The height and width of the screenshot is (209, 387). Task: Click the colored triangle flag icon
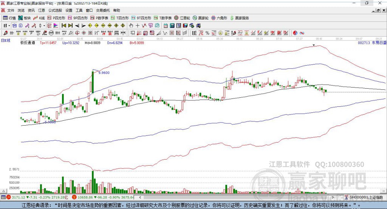[x=56, y=26]
